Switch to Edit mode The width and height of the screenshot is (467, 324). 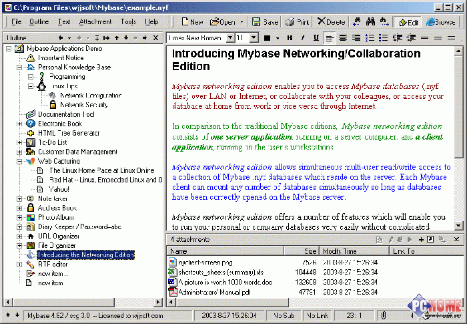pyautogui.click(x=408, y=22)
